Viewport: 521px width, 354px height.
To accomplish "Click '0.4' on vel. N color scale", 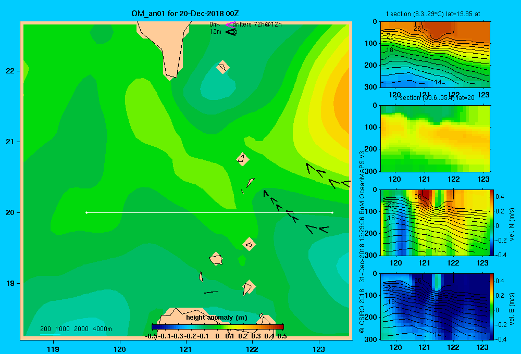I will click(500, 197).
